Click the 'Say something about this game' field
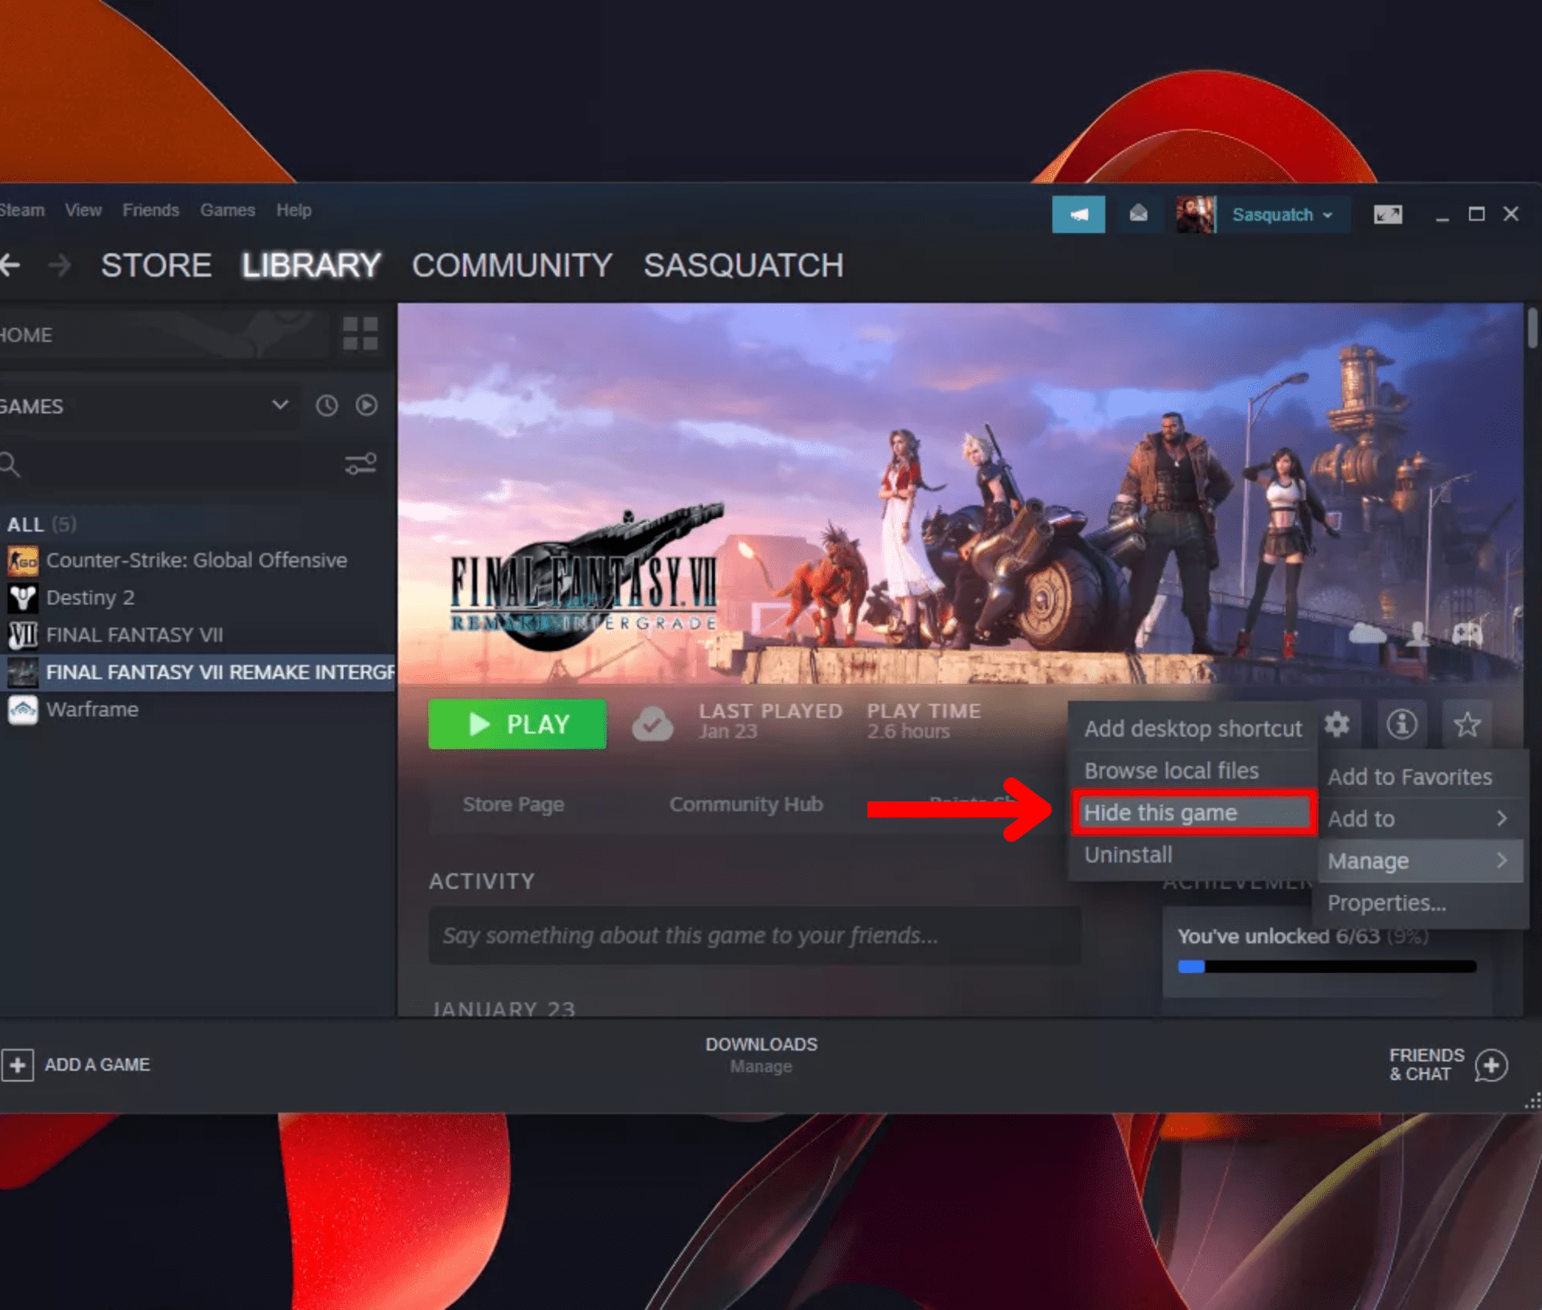The image size is (1542, 1310). pos(755,935)
